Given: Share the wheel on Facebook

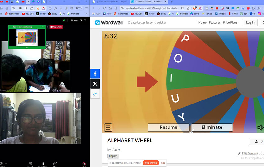Looking at the screenshot, I should tap(95, 74).
